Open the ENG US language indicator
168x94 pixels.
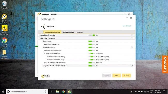point(151,91)
